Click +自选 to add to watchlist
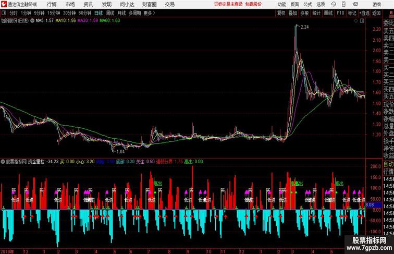The width and height of the screenshot is (394, 254). click(364, 13)
